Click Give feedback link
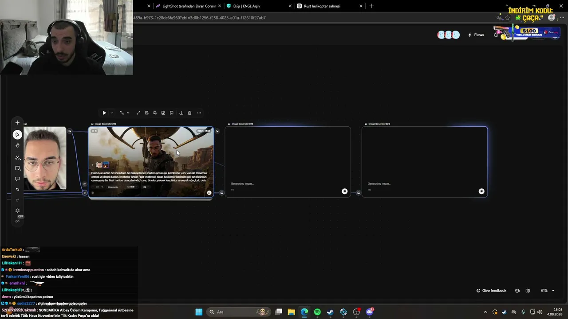This screenshot has width=568, height=319. point(491,291)
